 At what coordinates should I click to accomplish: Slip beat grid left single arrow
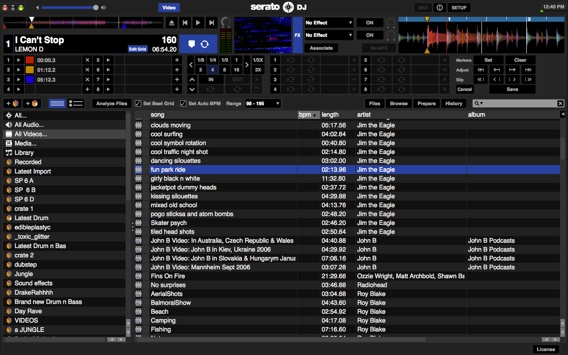(x=497, y=79)
